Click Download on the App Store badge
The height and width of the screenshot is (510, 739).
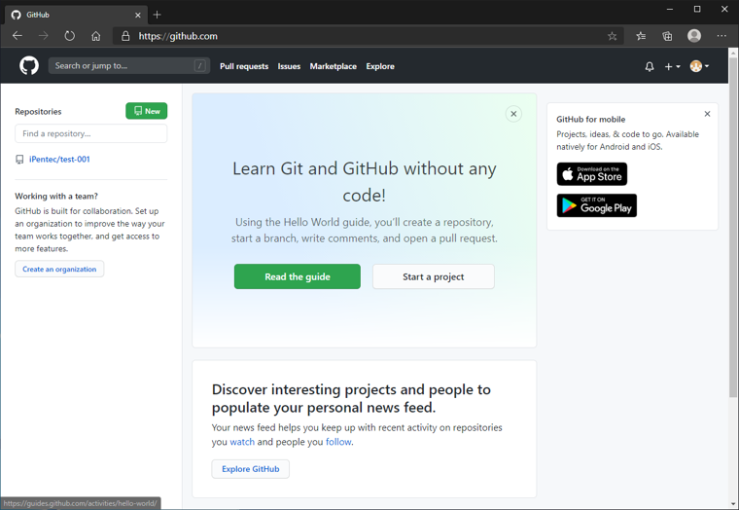(592, 174)
